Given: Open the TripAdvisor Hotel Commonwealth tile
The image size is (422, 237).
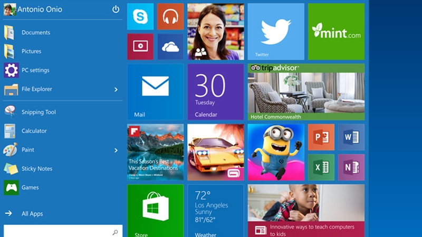Looking at the screenshot, I should (306, 92).
